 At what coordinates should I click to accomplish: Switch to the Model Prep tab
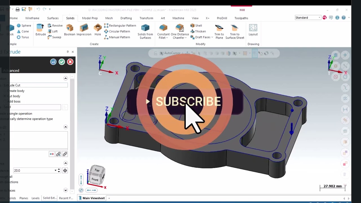90,18
